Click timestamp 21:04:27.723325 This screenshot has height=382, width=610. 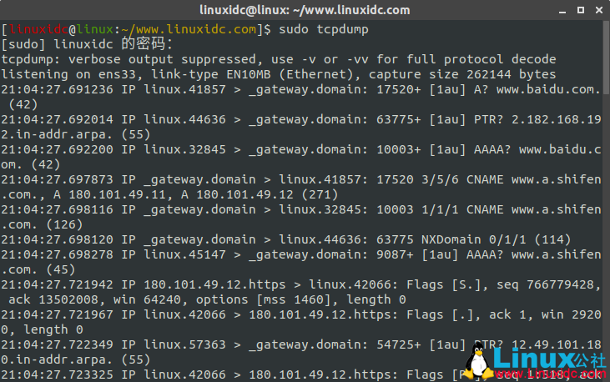[58, 374]
